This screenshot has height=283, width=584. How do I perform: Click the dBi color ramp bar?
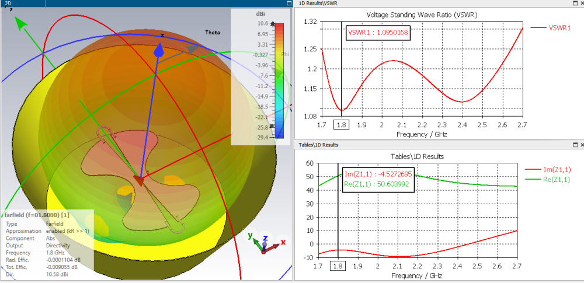tap(279, 81)
